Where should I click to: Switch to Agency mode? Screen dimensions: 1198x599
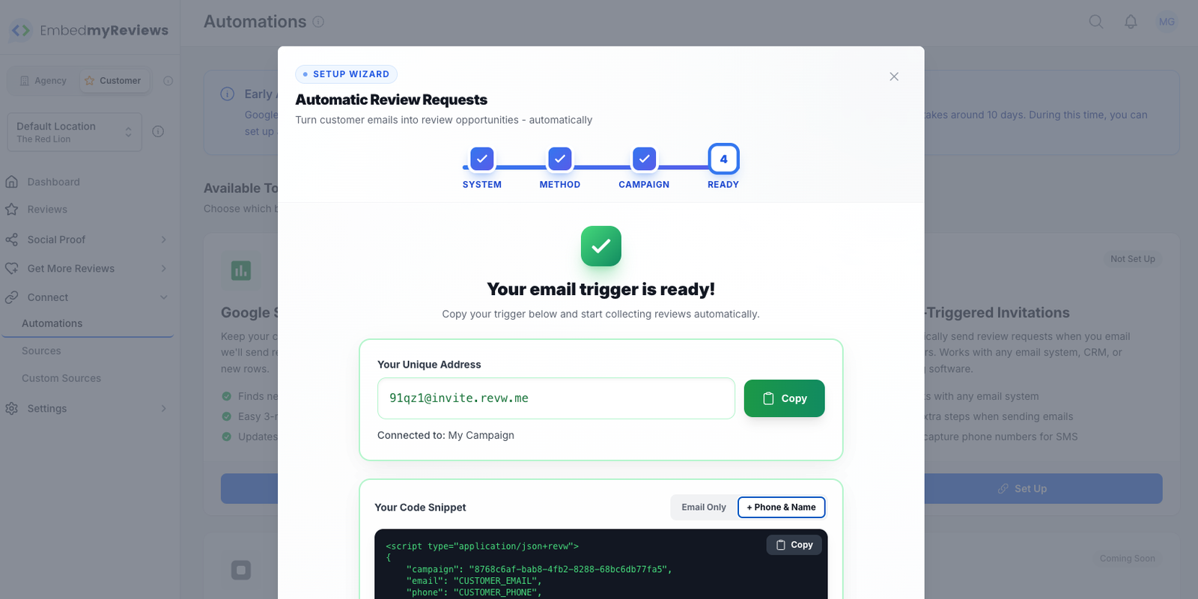coord(43,81)
